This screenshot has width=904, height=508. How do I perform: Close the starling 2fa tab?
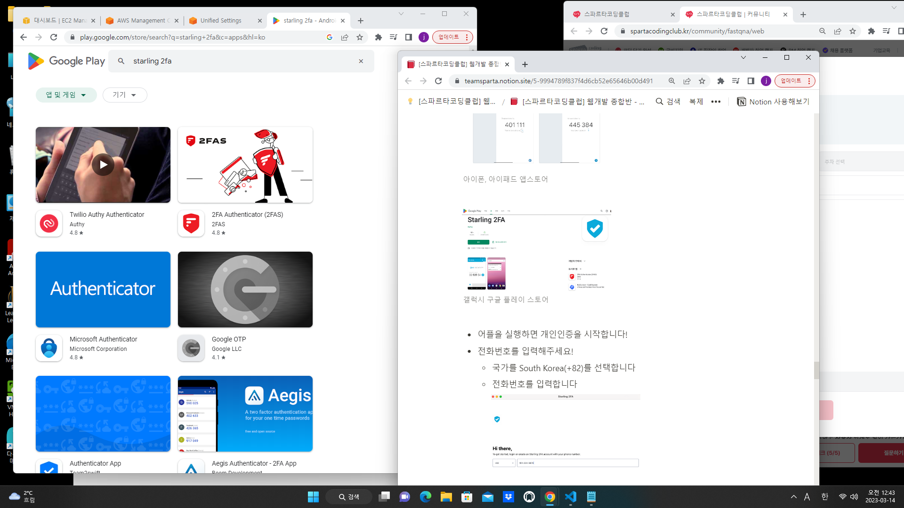tap(343, 21)
